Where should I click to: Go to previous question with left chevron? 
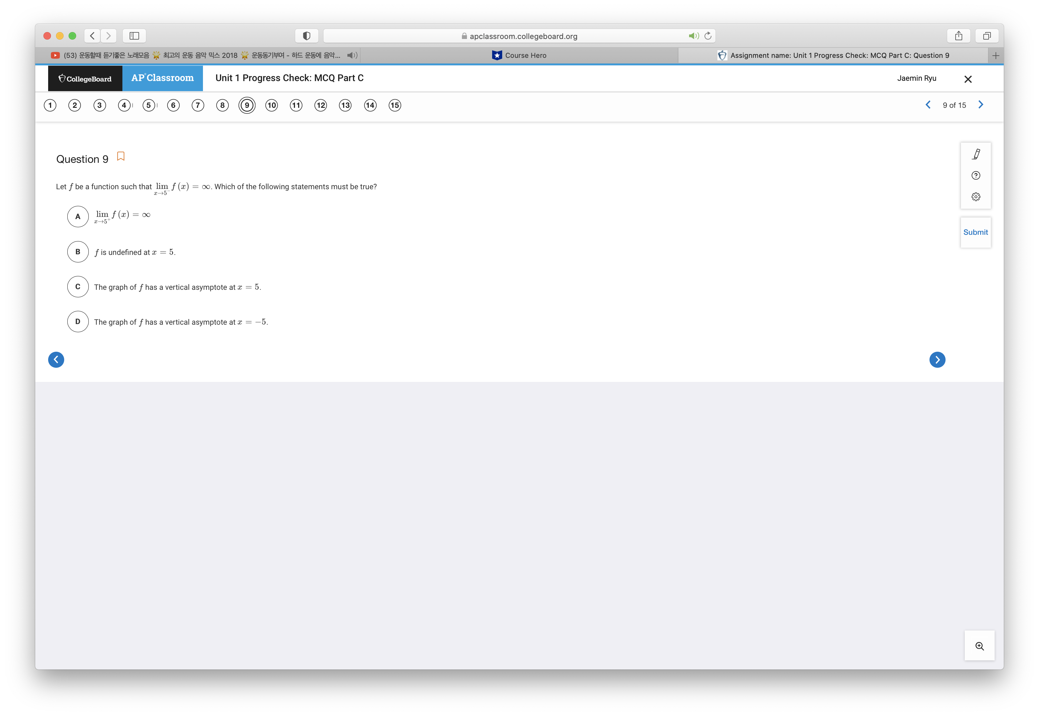[928, 105]
